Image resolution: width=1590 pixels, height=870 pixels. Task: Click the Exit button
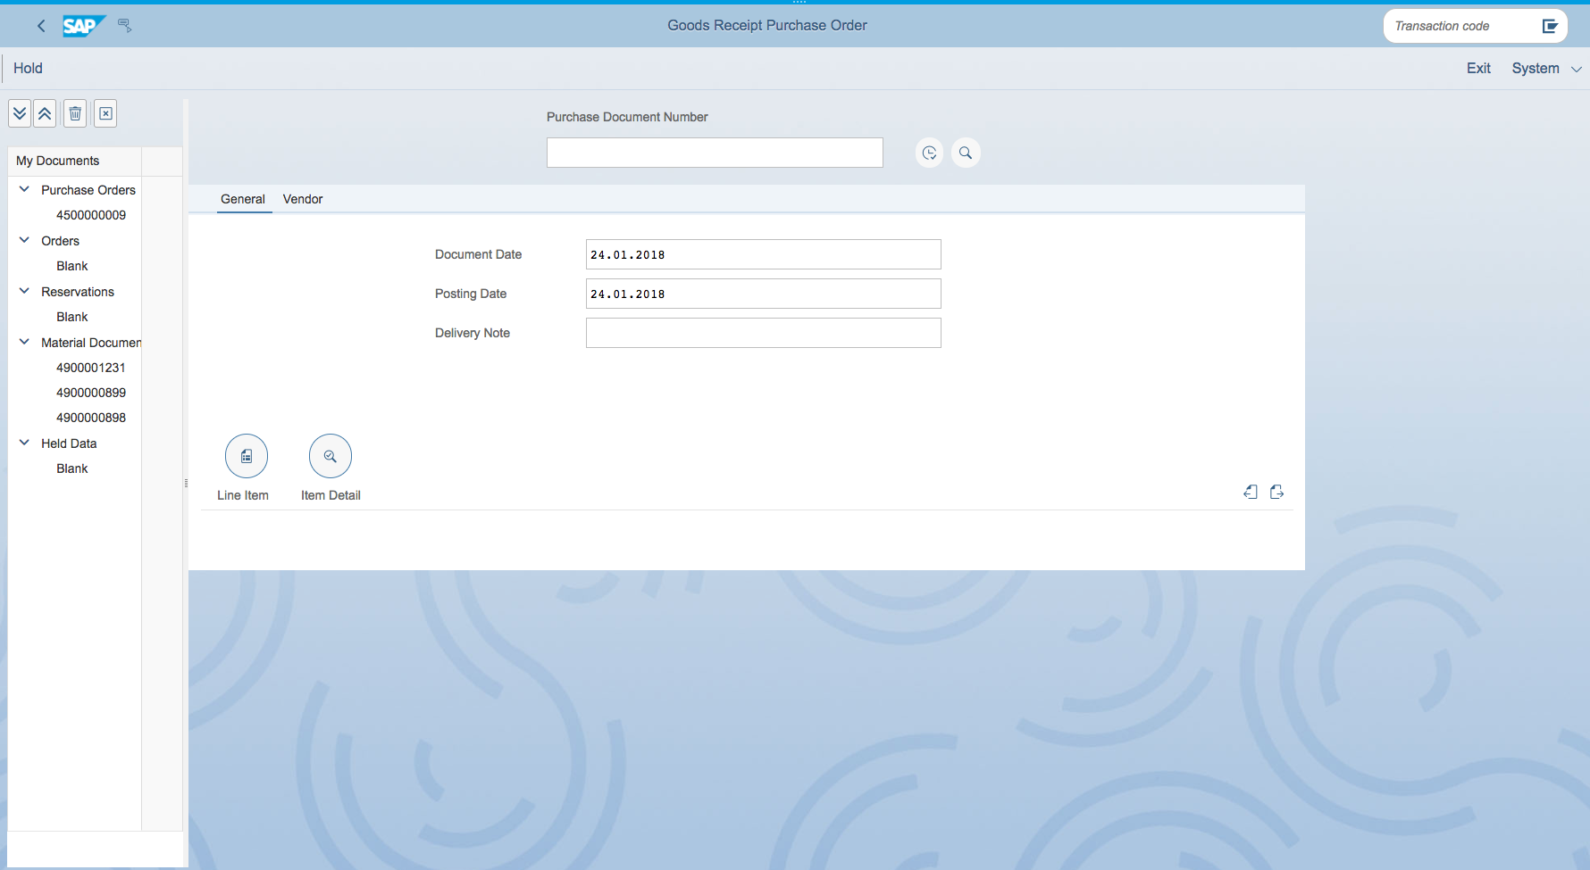click(1478, 69)
